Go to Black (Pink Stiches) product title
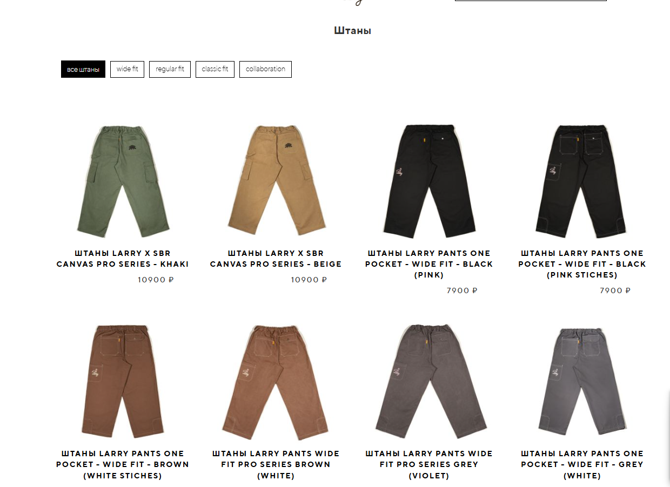The image size is (670, 487). 582,264
